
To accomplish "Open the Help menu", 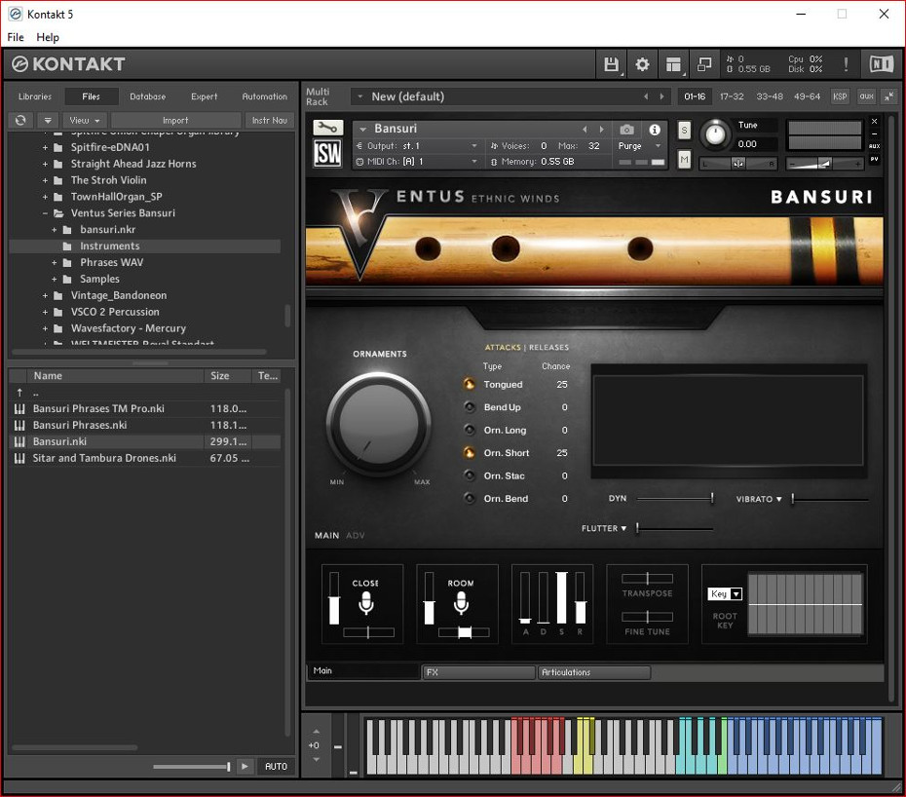I will [48, 37].
